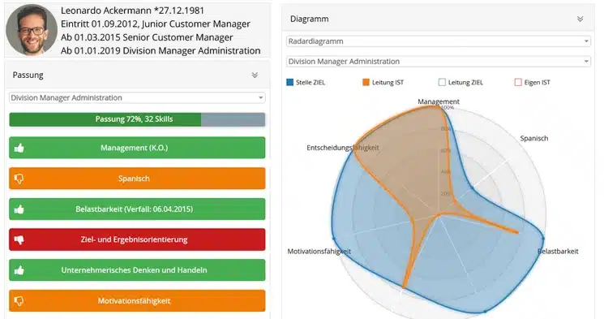Select Unternehmerisches Denken und Handeln bar
Image resolution: width=604 pixels, height=319 pixels.
coord(137,270)
